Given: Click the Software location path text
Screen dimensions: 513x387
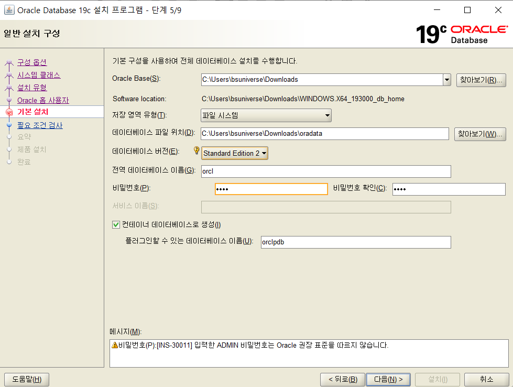Looking at the screenshot, I should click(303, 99).
